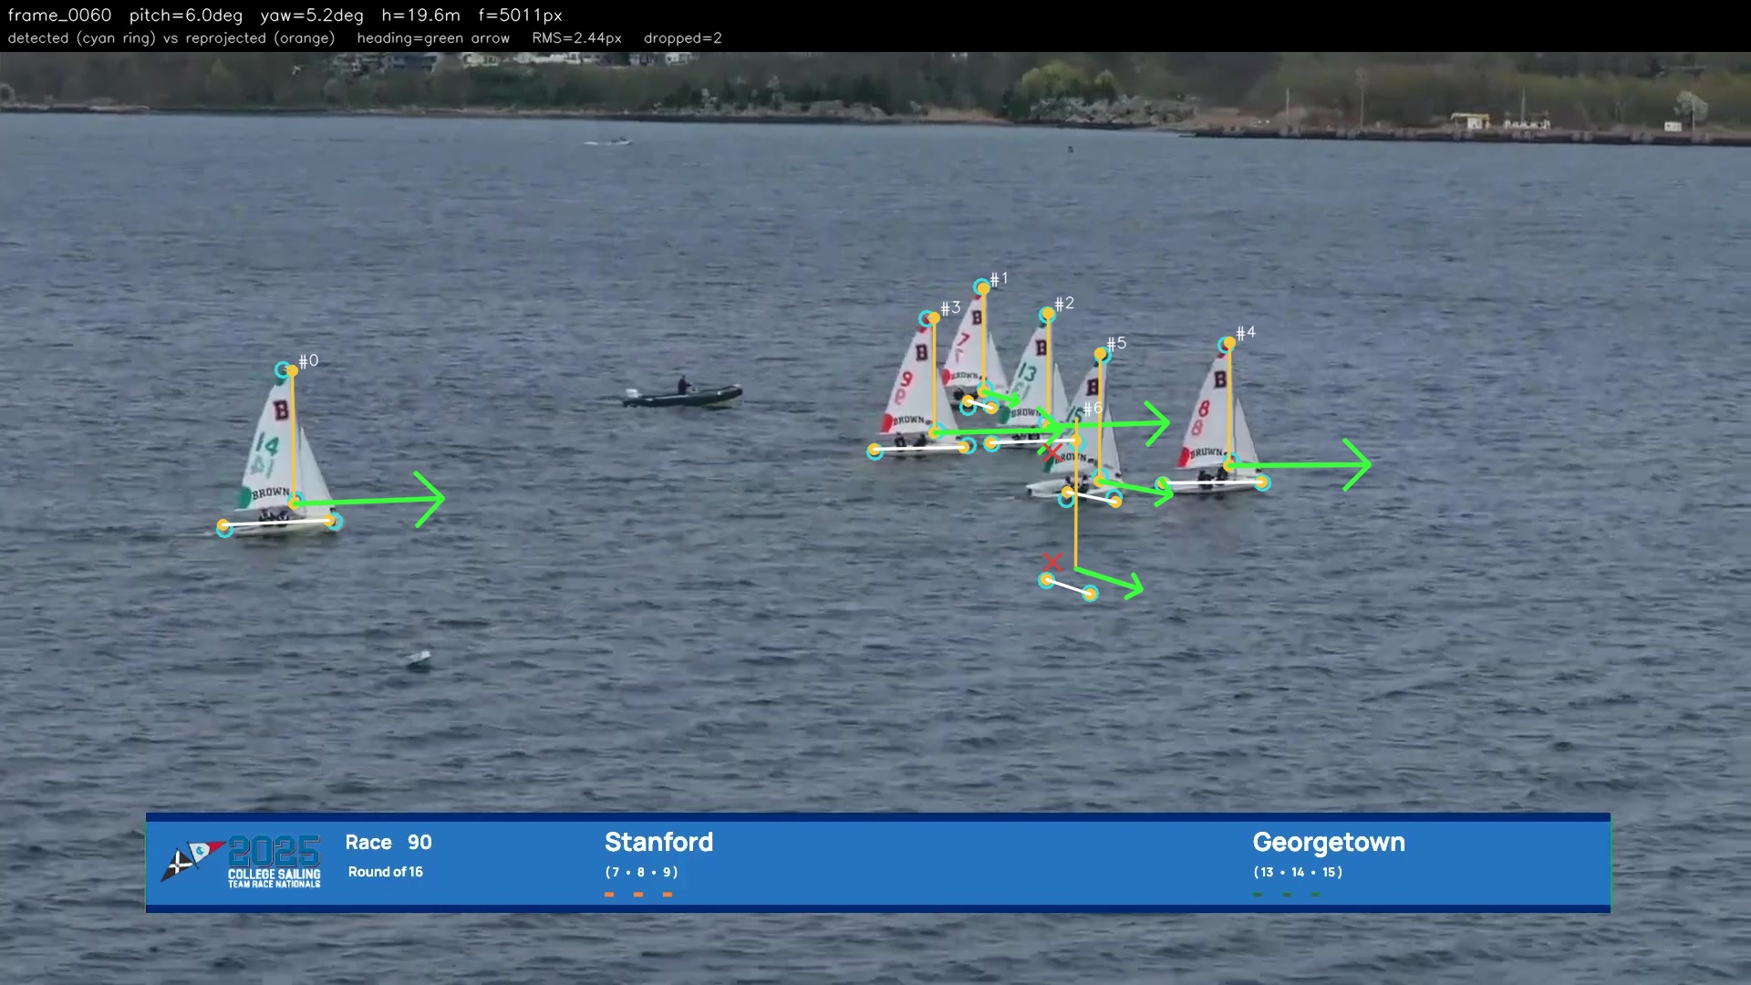This screenshot has width=1751, height=985.
Task: Click the "detected (cyan ring) vs reprojected (orange)" legend
Action: (171, 38)
